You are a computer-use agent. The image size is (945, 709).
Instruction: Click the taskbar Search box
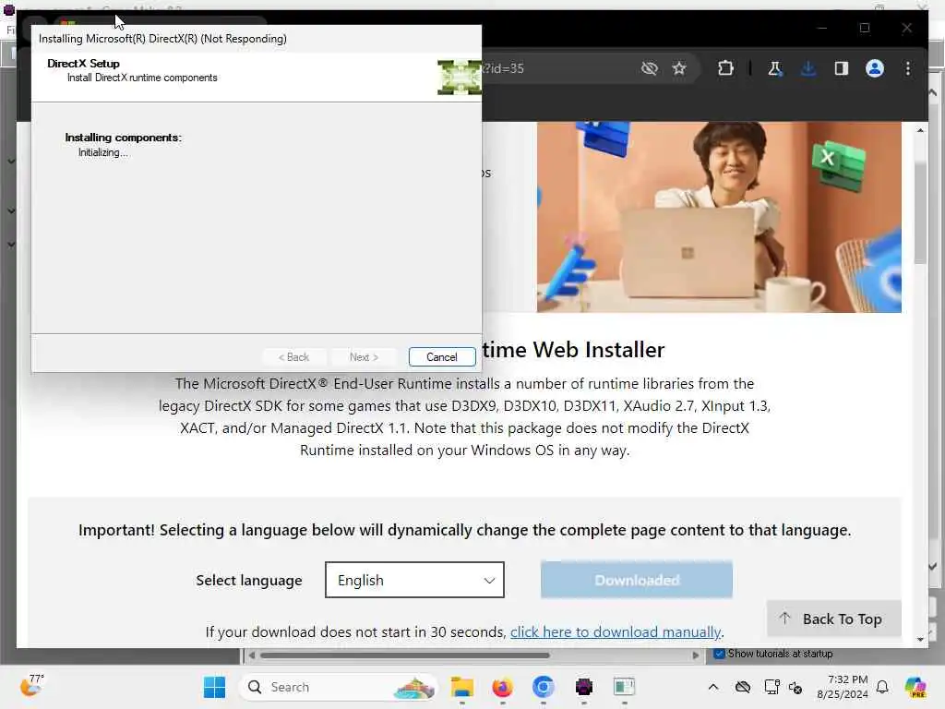(x=339, y=687)
